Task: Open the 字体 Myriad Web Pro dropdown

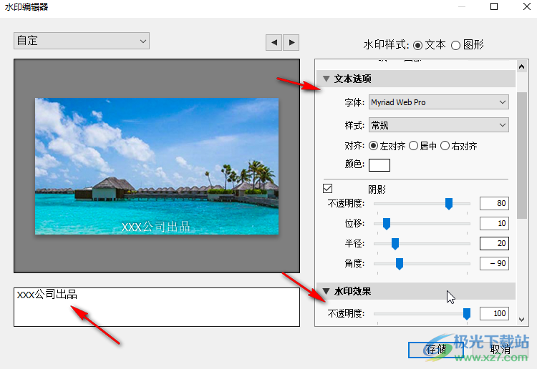Action: pos(439,102)
